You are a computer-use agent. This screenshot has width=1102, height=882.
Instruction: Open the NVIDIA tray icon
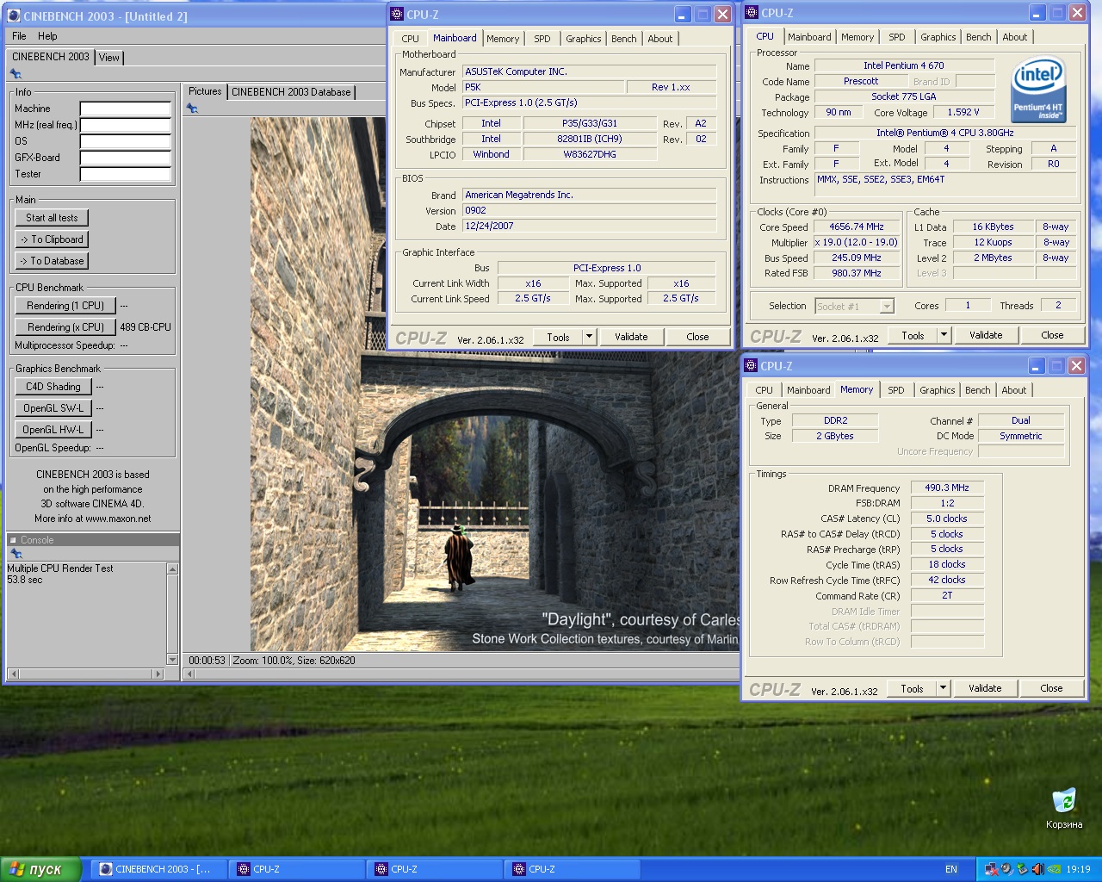(x=1054, y=869)
